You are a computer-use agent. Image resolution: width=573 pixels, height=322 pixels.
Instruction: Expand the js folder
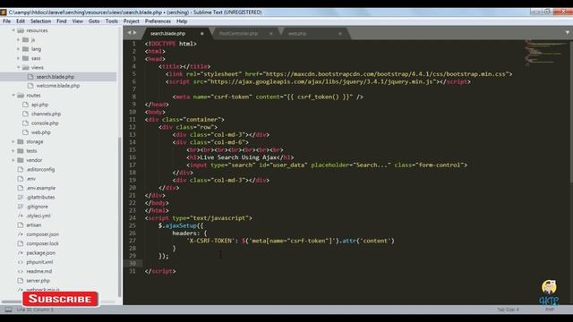pos(18,39)
